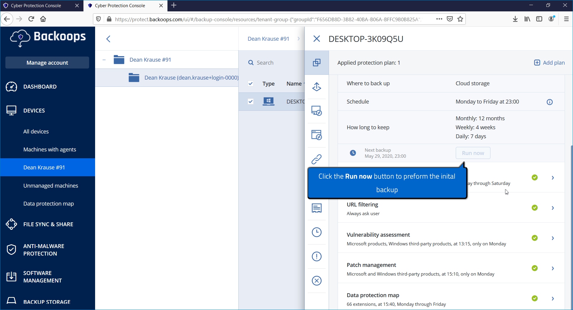573x310 pixels.
Task: Open the browser page actions ellipsis
Action: (x=439, y=19)
